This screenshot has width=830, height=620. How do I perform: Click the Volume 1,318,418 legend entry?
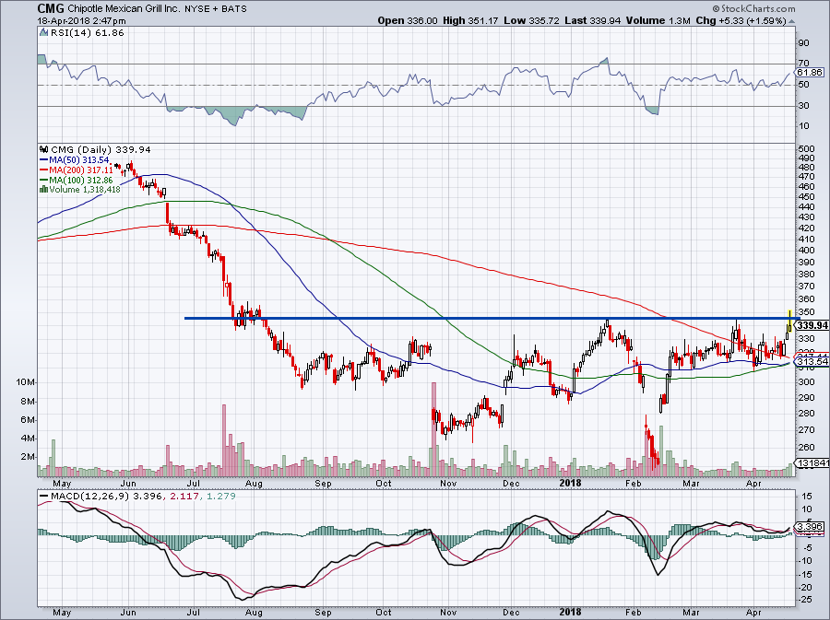click(85, 189)
